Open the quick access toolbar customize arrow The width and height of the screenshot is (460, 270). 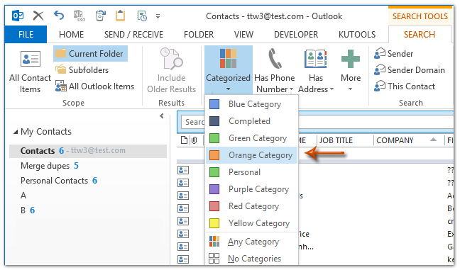(158, 16)
